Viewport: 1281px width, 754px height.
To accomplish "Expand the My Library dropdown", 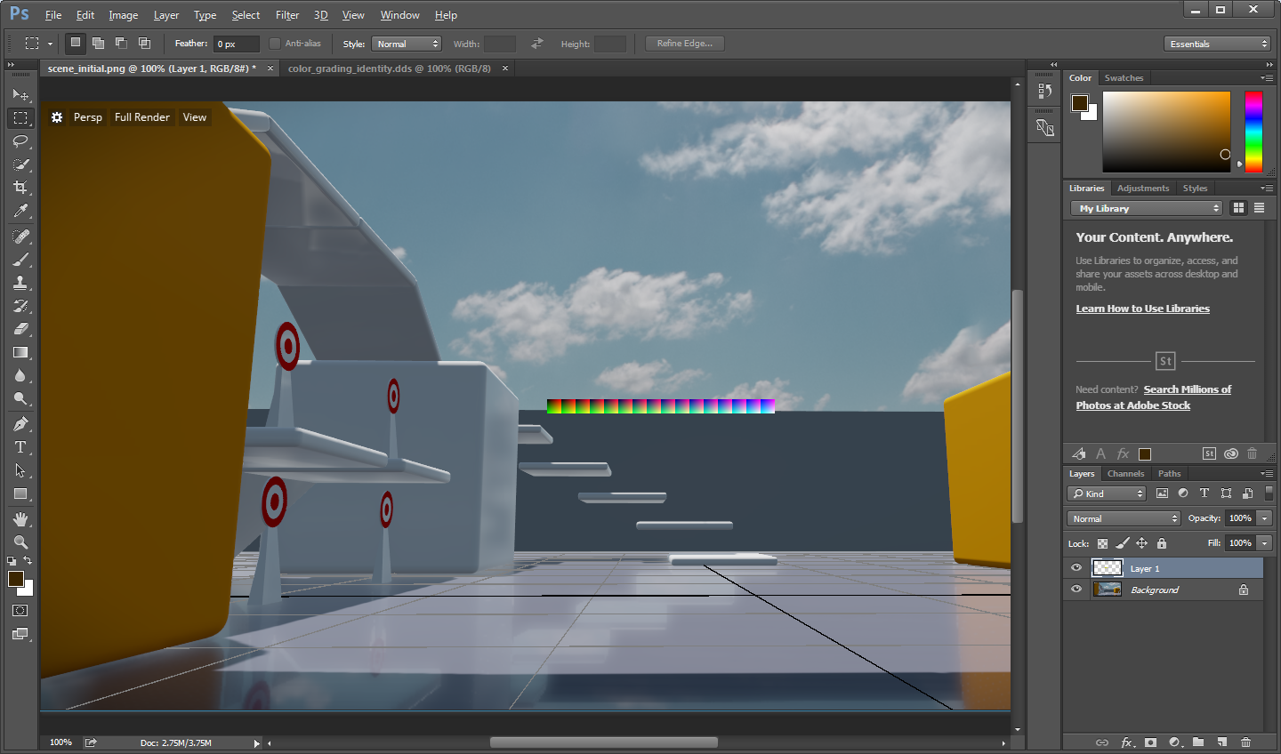I will tap(1146, 207).
